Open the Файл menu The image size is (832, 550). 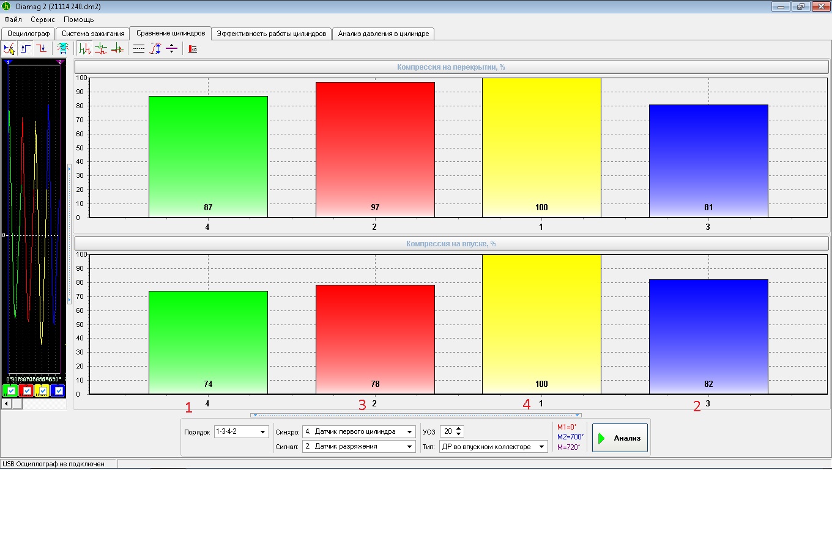[13, 20]
